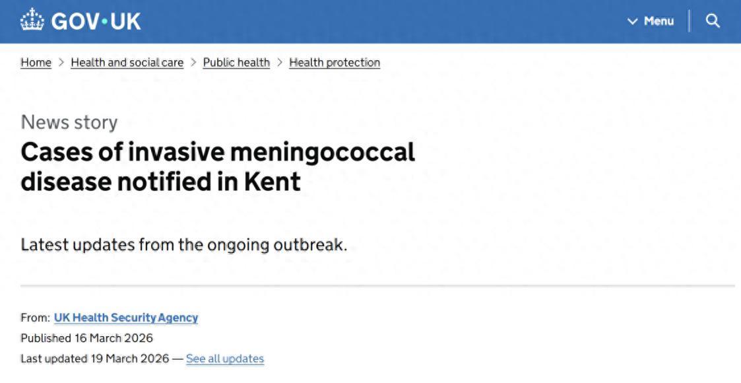The image size is (741, 383).
Task: Click the See all updates link
Action: coord(225,359)
